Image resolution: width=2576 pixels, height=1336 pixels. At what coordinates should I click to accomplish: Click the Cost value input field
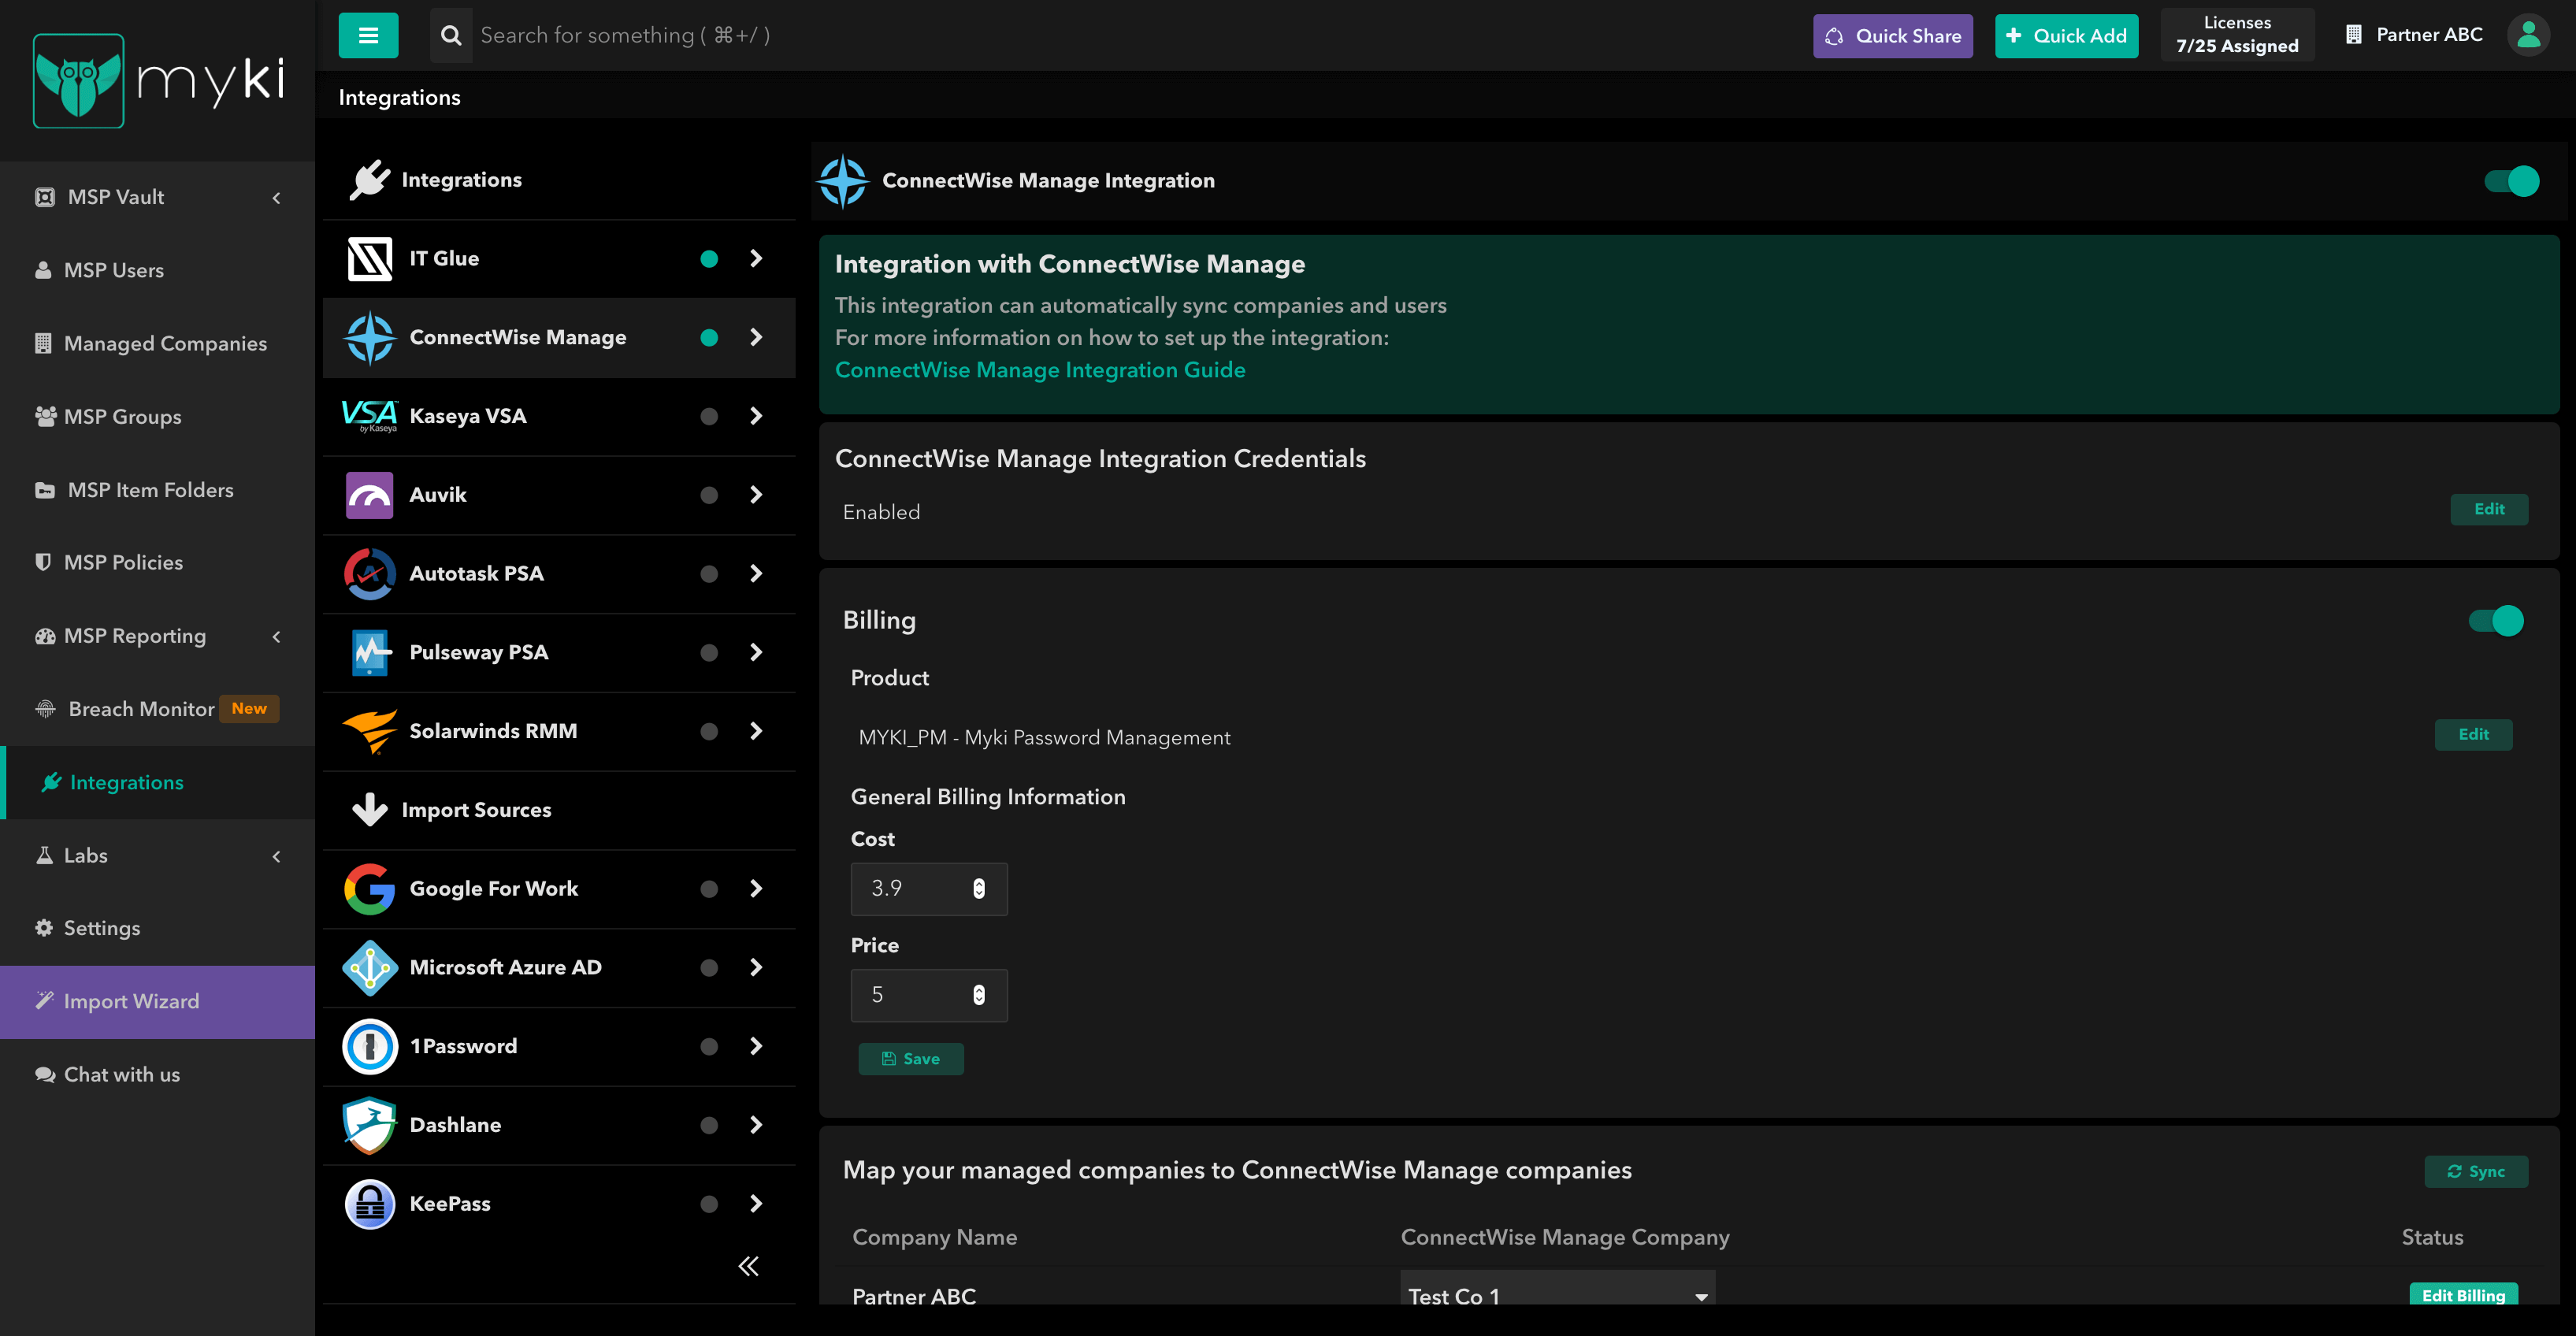pyautogui.click(x=928, y=888)
